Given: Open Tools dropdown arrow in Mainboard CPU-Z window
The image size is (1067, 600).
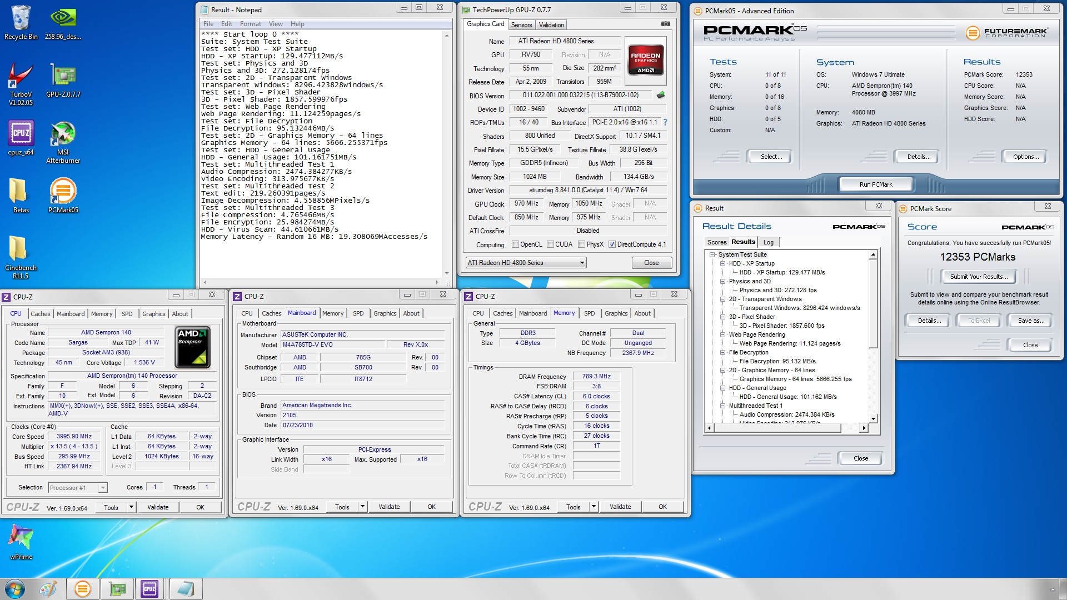Looking at the screenshot, I should pos(362,507).
